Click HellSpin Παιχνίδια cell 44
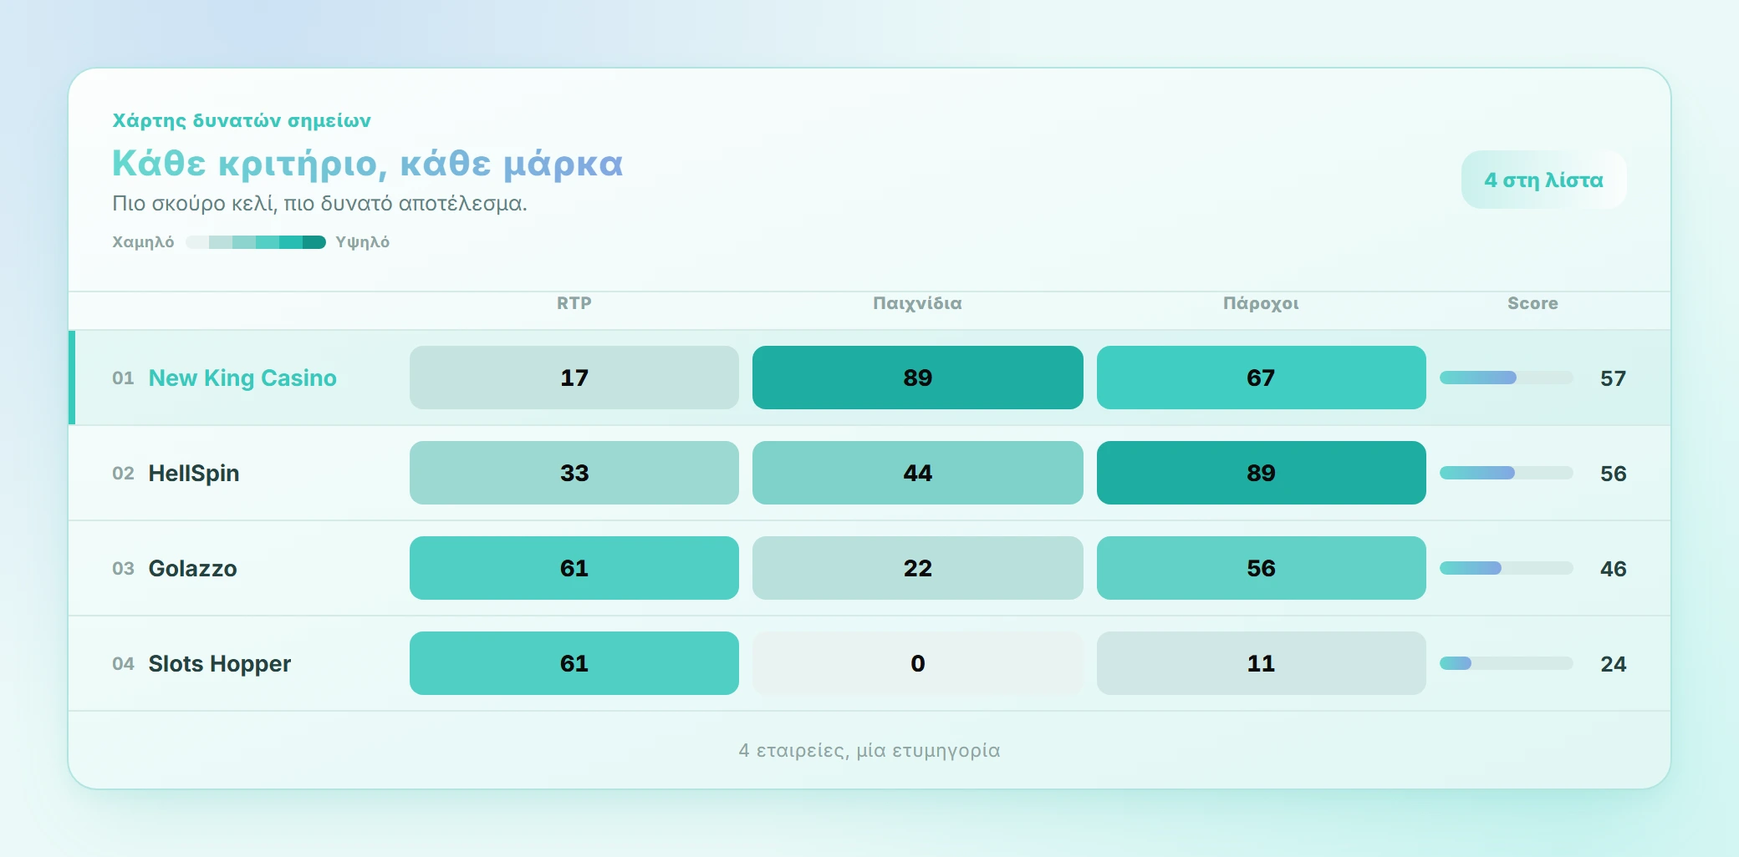1739x857 pixels. point(918,473)
